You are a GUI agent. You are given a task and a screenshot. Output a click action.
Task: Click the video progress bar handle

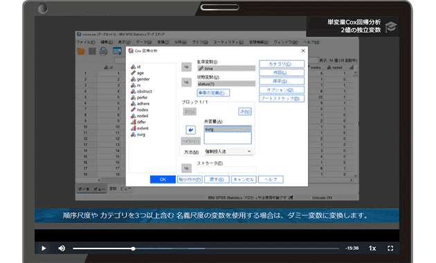pos(133,248)
